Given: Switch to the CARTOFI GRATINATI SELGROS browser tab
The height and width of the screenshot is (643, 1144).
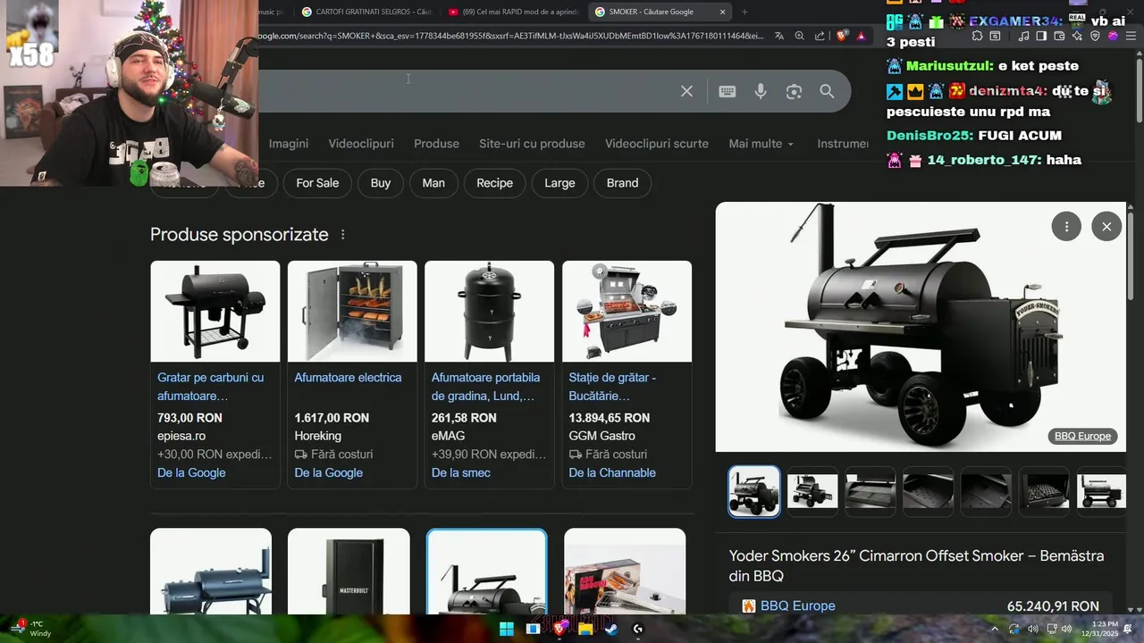Looking at the screenshot, I should [366, 12].
